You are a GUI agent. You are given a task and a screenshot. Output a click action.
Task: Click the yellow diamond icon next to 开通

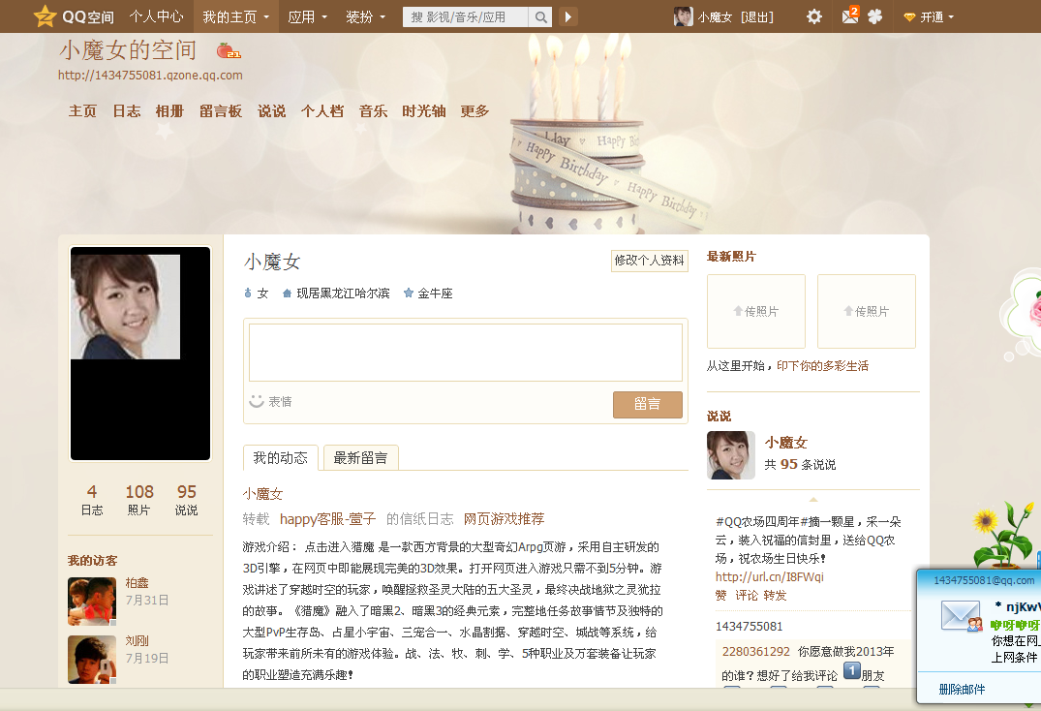click(908, 16)
